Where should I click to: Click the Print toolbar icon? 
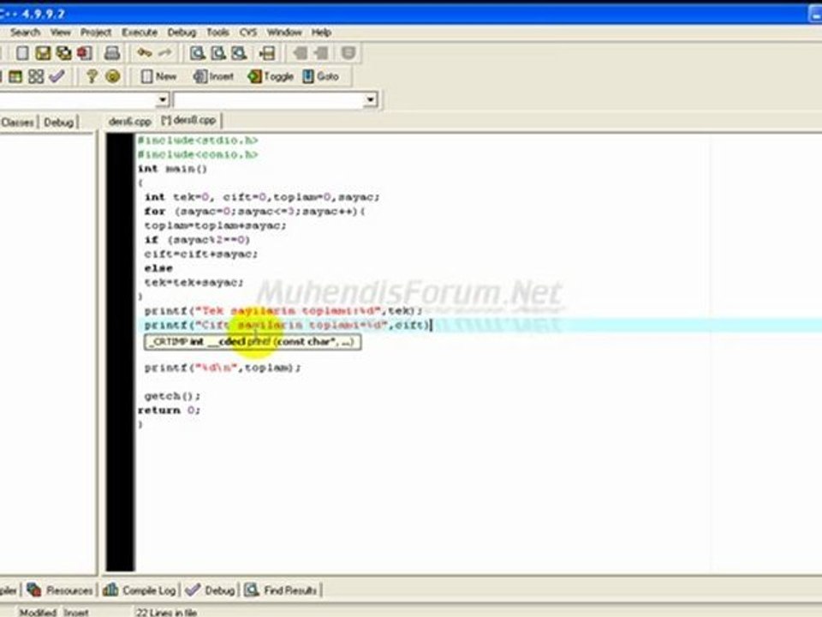(111, 53)
